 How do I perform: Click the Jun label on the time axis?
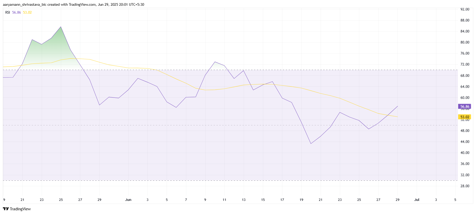pos(128,200)
